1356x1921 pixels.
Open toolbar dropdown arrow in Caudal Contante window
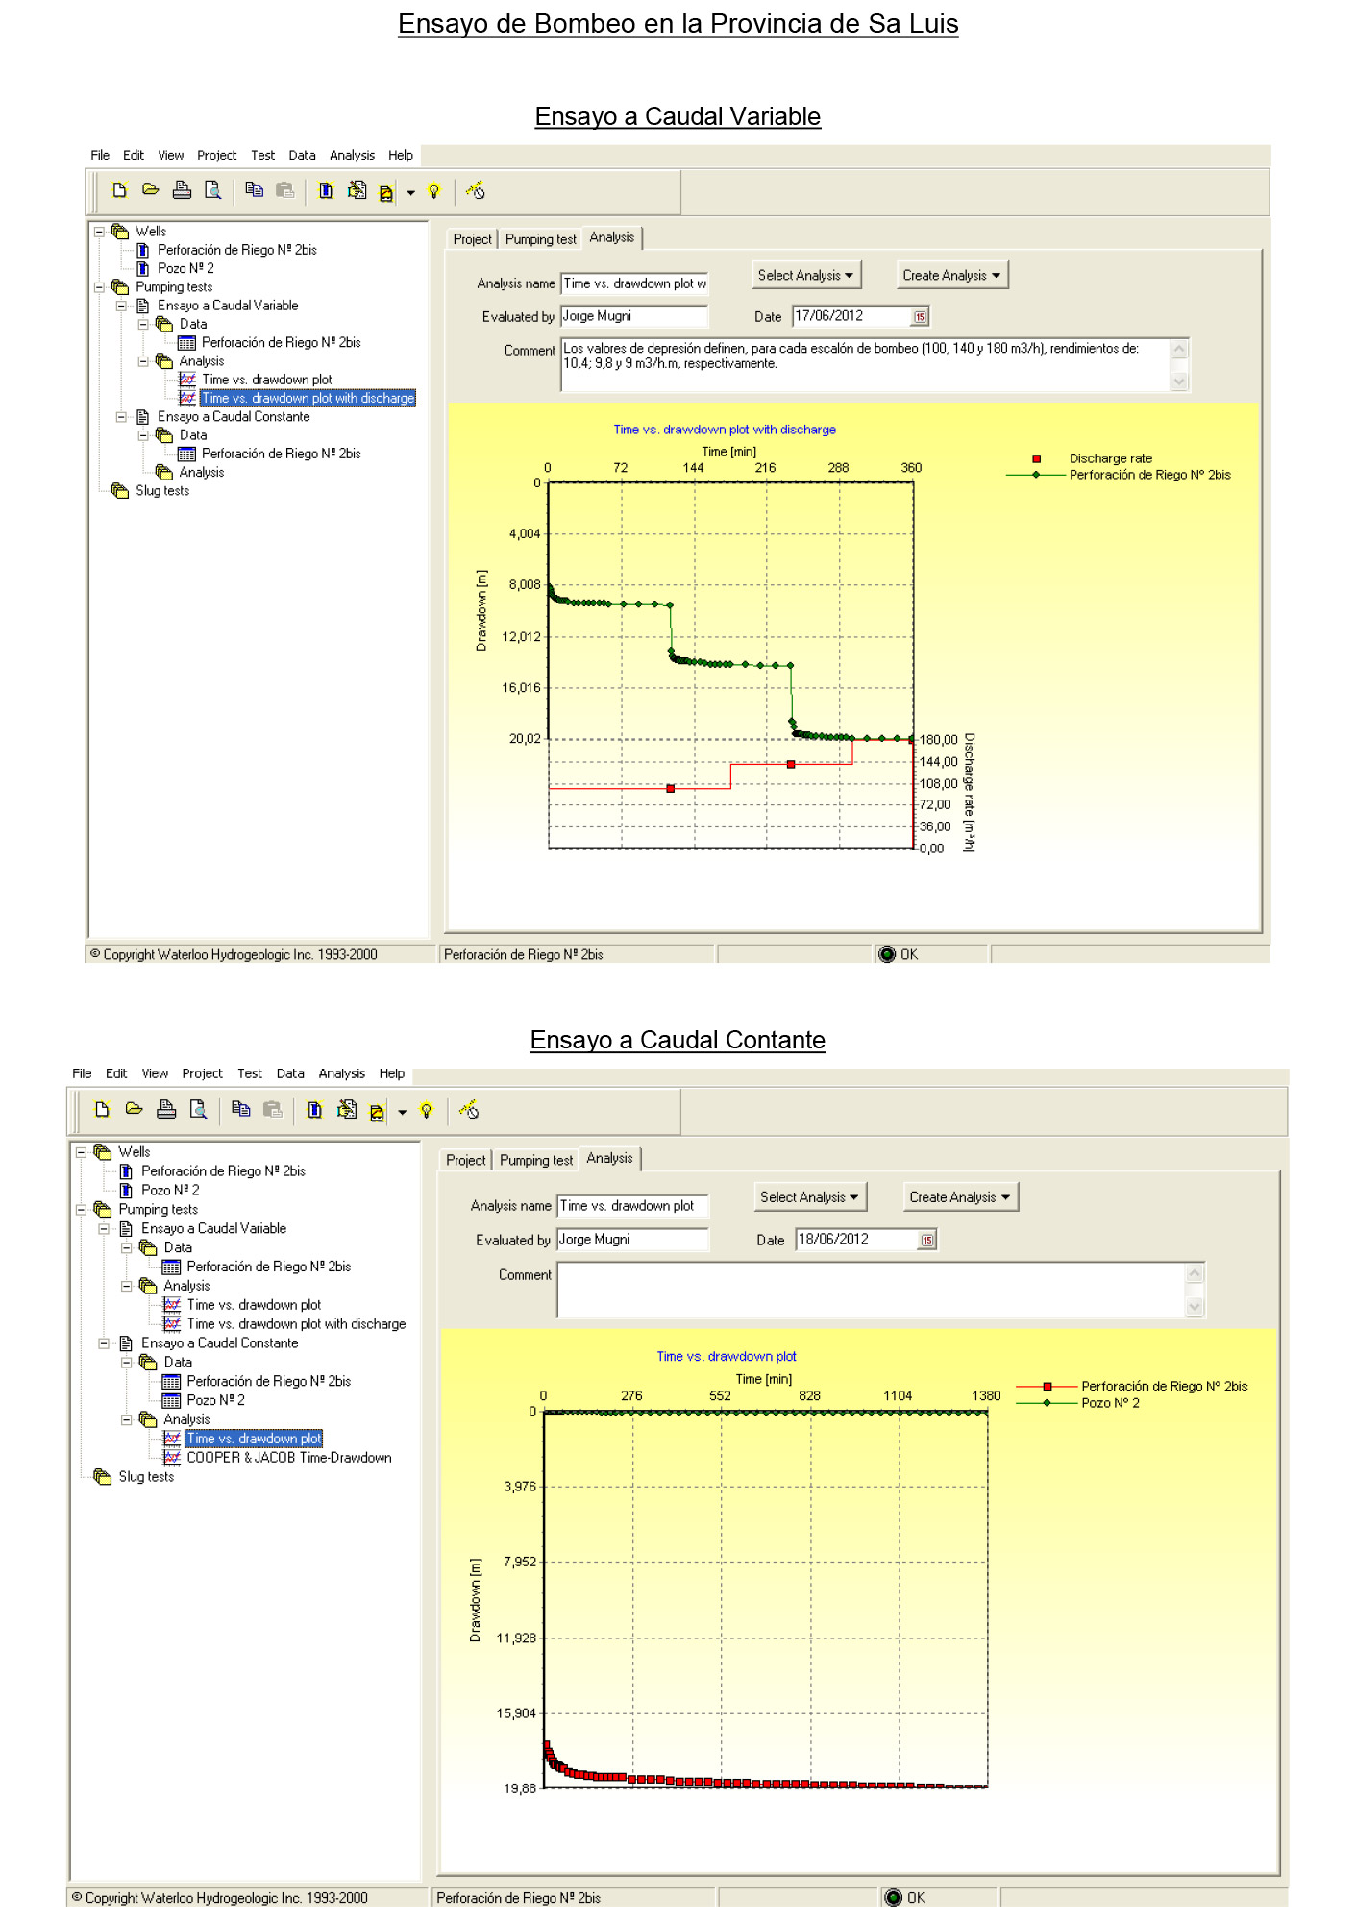point(403,1113)
